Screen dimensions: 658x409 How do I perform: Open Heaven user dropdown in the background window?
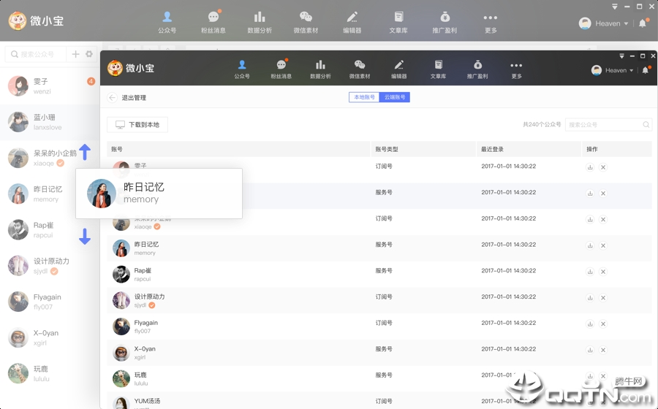pyautogui.click(x=603, y=23)
